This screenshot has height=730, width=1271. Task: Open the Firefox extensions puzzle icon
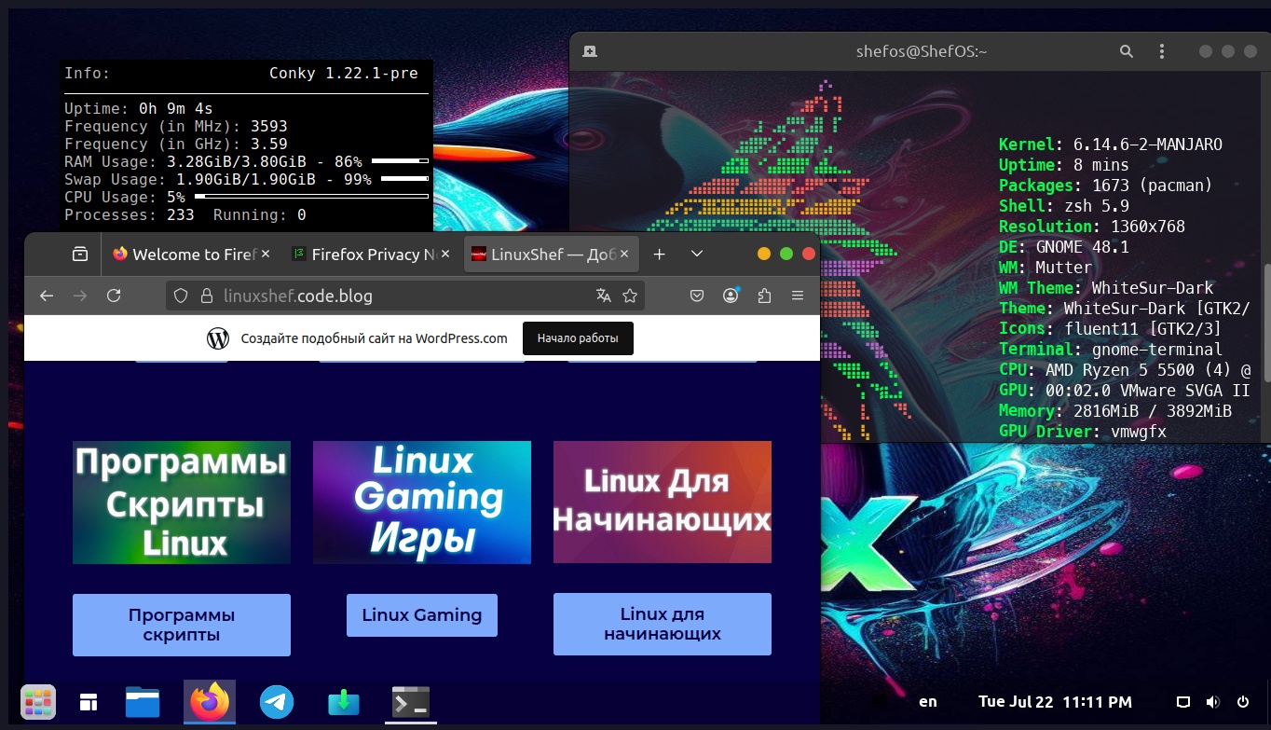coord(764,296)
